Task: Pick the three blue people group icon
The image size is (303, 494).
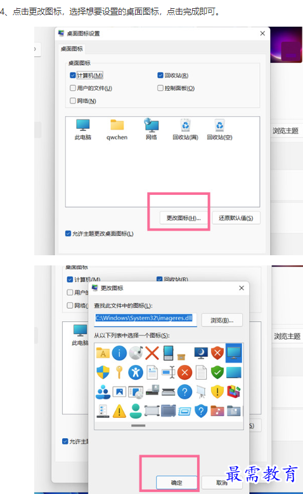Action: tap(103, 392)
